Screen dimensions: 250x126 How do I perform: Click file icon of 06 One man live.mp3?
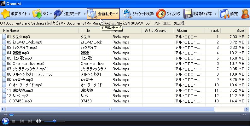pos(4,63)
